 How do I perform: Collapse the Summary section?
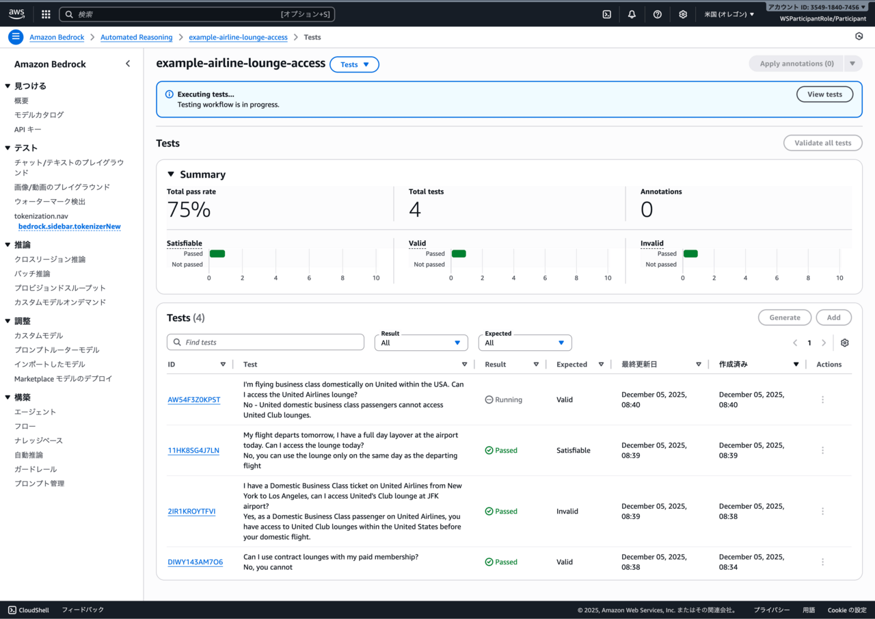[x=171, y=174]
